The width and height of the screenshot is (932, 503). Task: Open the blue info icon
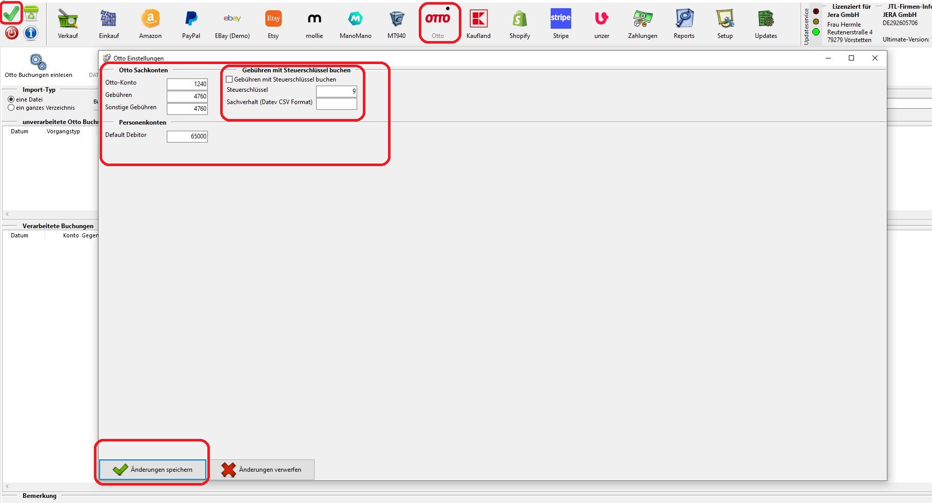tap(31, 33)
